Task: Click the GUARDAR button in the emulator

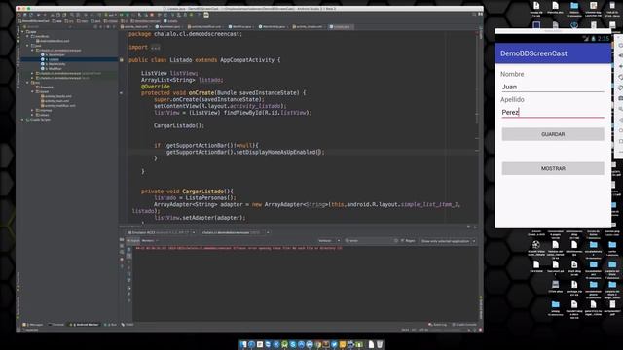Action: pos(553,134)
